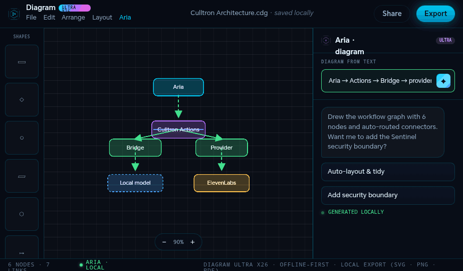Image resolution: width=463 pixels, height=271 pixels.
Task: Click the Share button
Action: 392,14
